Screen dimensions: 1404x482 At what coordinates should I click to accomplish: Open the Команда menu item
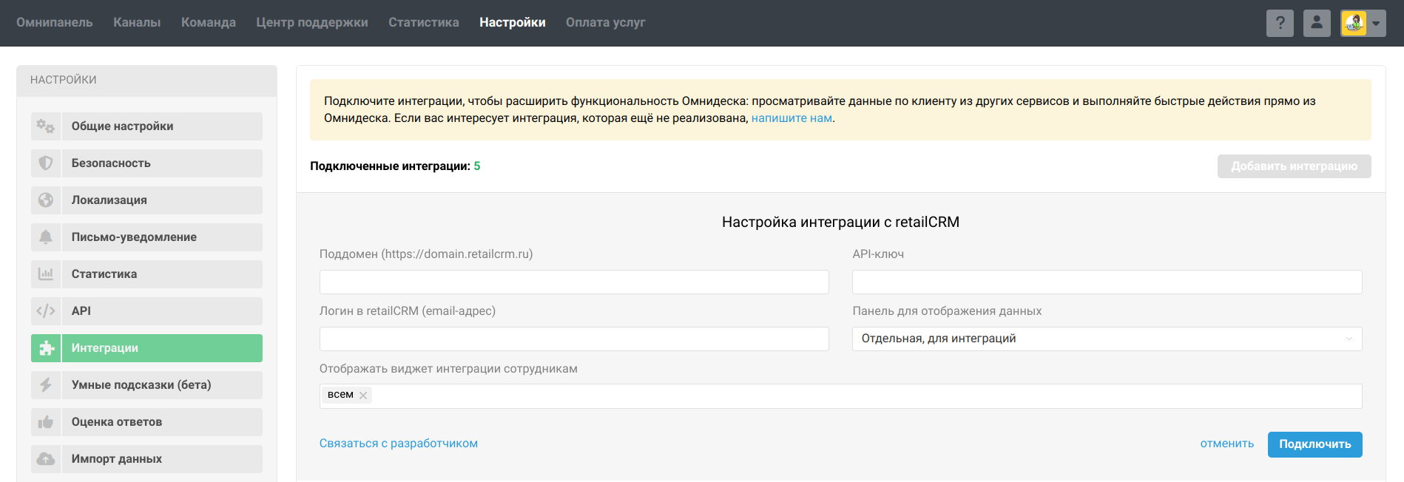[x=209, y=23]
